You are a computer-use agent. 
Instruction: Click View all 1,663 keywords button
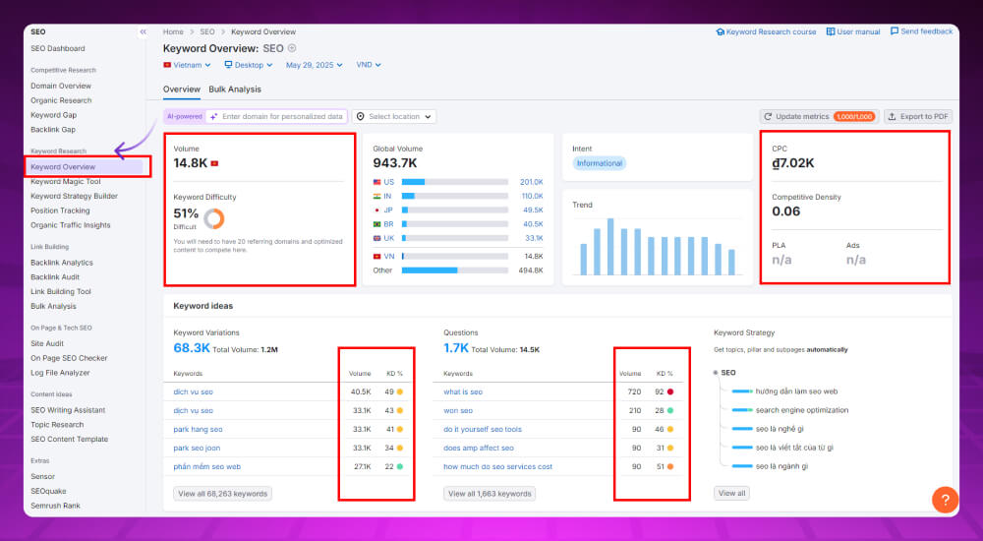point(490,494)
